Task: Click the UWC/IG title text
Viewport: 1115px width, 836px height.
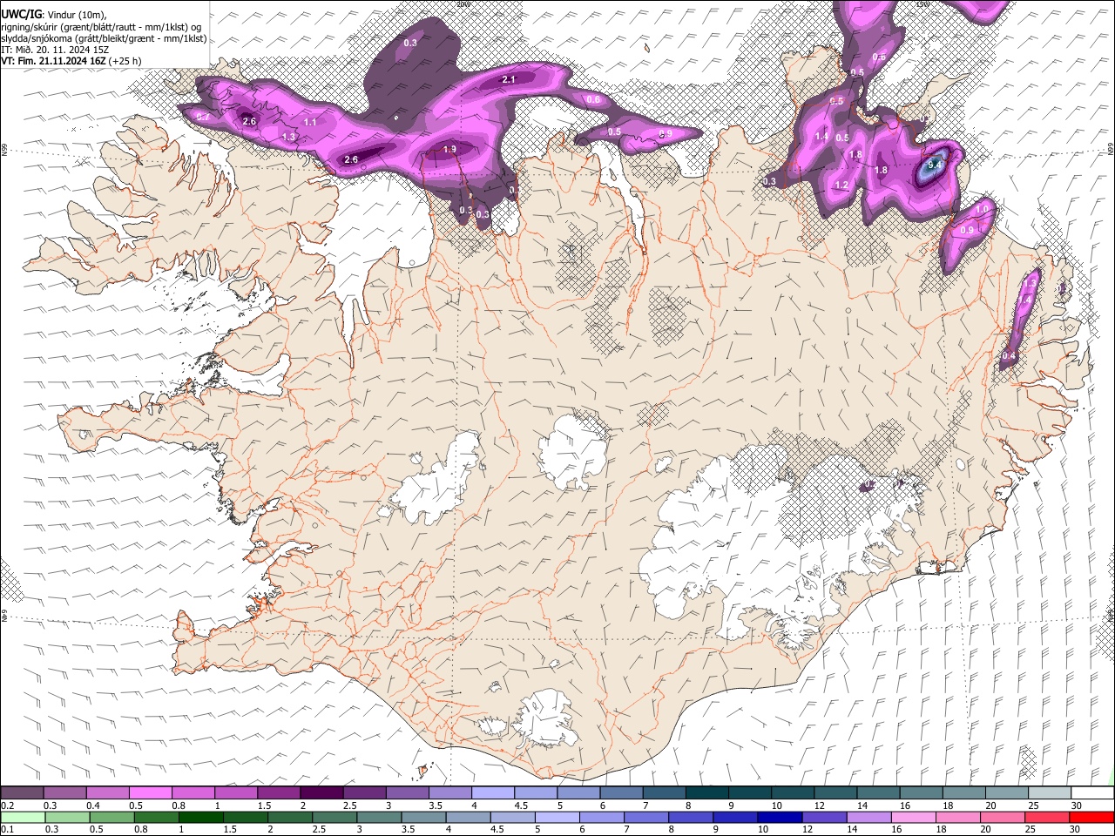Action: click(x=21, y=14)
